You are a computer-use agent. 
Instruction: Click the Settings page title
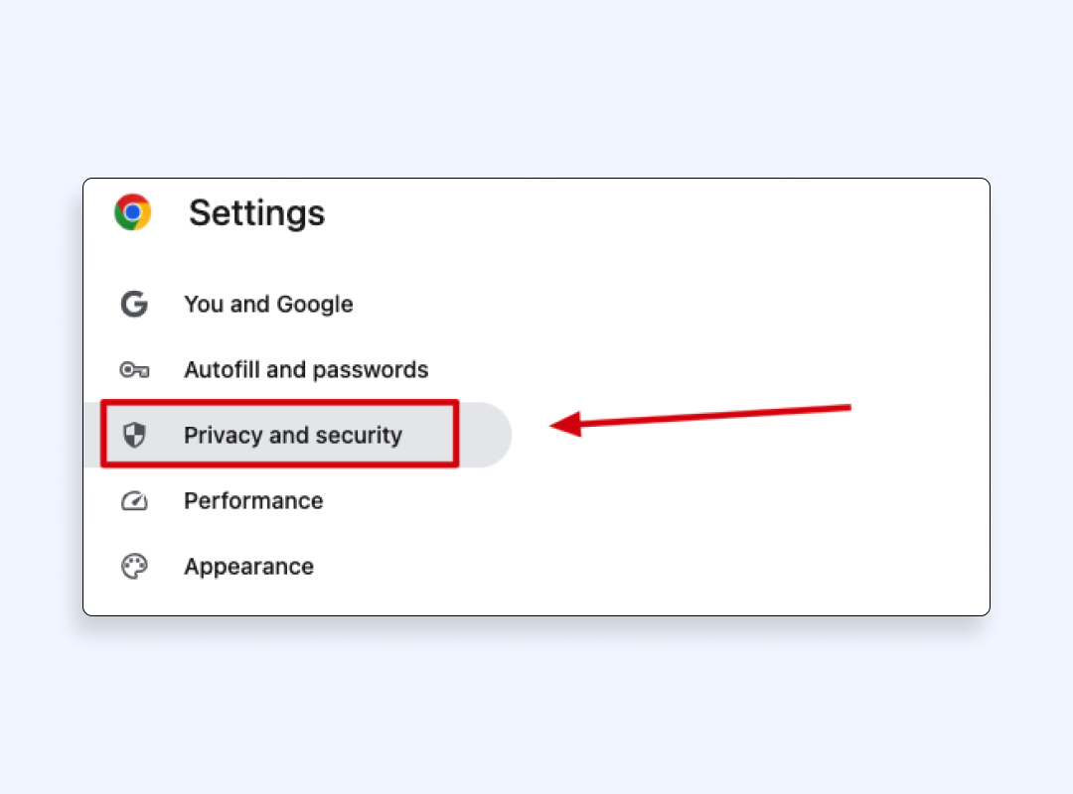point(256,212)
